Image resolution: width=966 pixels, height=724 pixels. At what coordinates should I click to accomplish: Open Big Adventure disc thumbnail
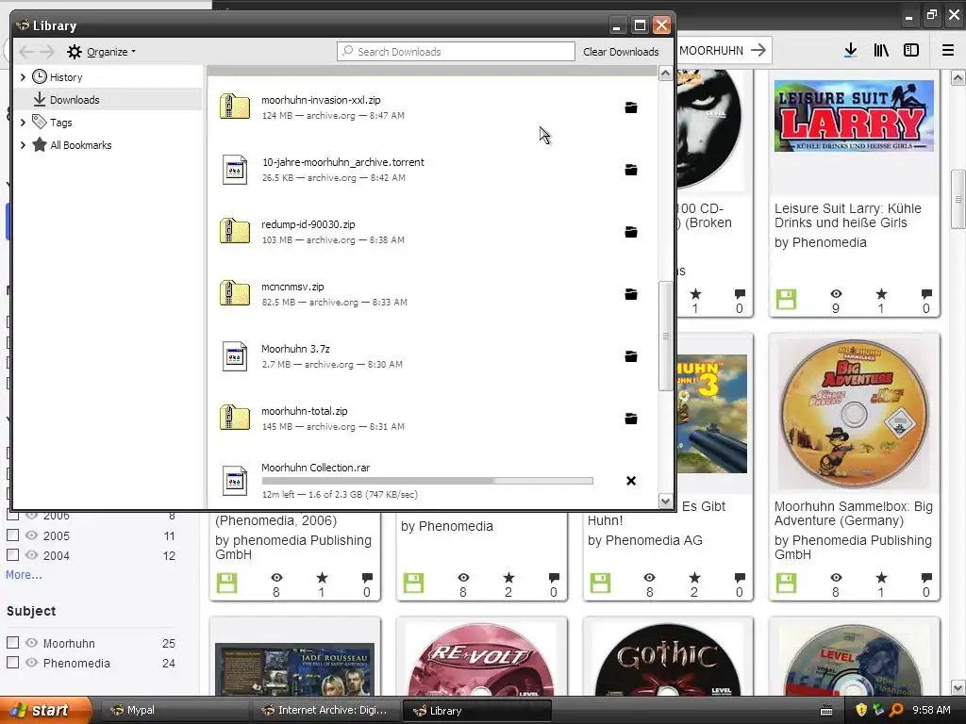pyautogui.click(x=854, y=414)
